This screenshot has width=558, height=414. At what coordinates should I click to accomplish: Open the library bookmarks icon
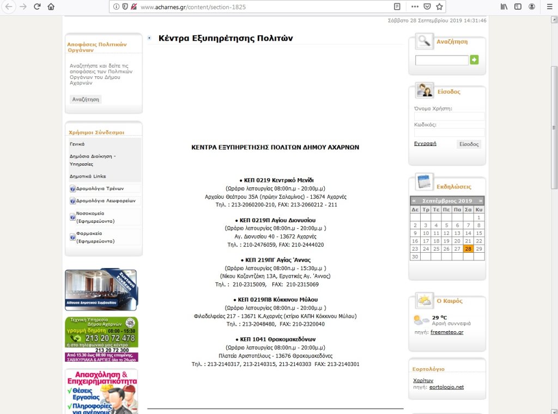(x=504, y=7)
